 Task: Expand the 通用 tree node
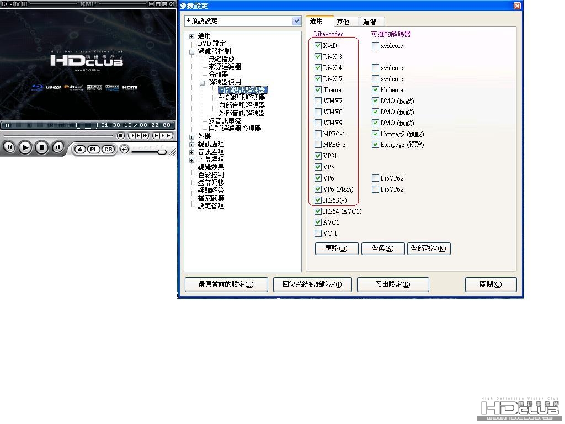coord(191,36)
